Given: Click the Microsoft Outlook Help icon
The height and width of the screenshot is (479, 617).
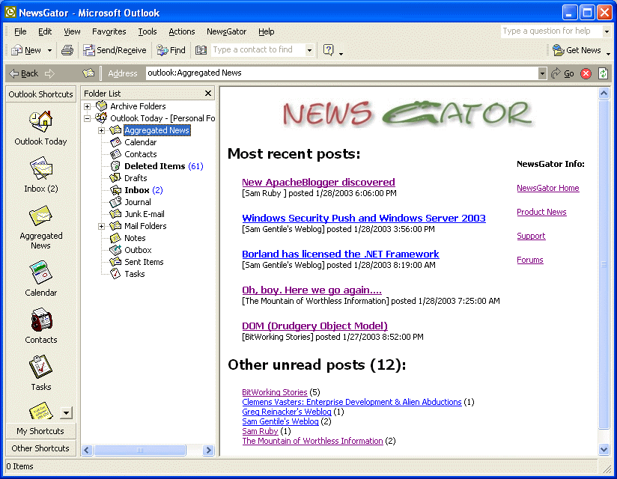Looking at the screenshot, I should pos(328,50).
